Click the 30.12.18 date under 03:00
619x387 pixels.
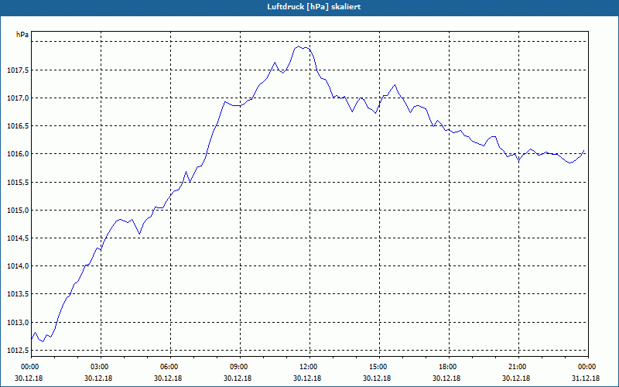tap(98, 378)
